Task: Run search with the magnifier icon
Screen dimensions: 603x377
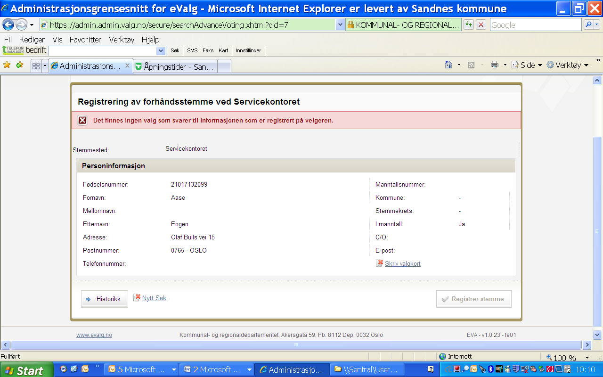Action: [x=588, y=25]
